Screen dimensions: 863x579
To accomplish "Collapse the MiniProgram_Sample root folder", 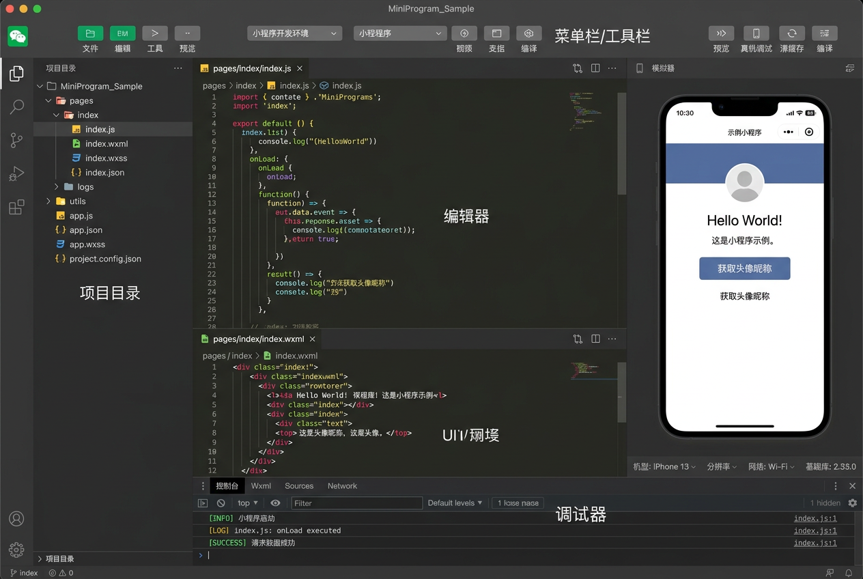I will 40,86.
